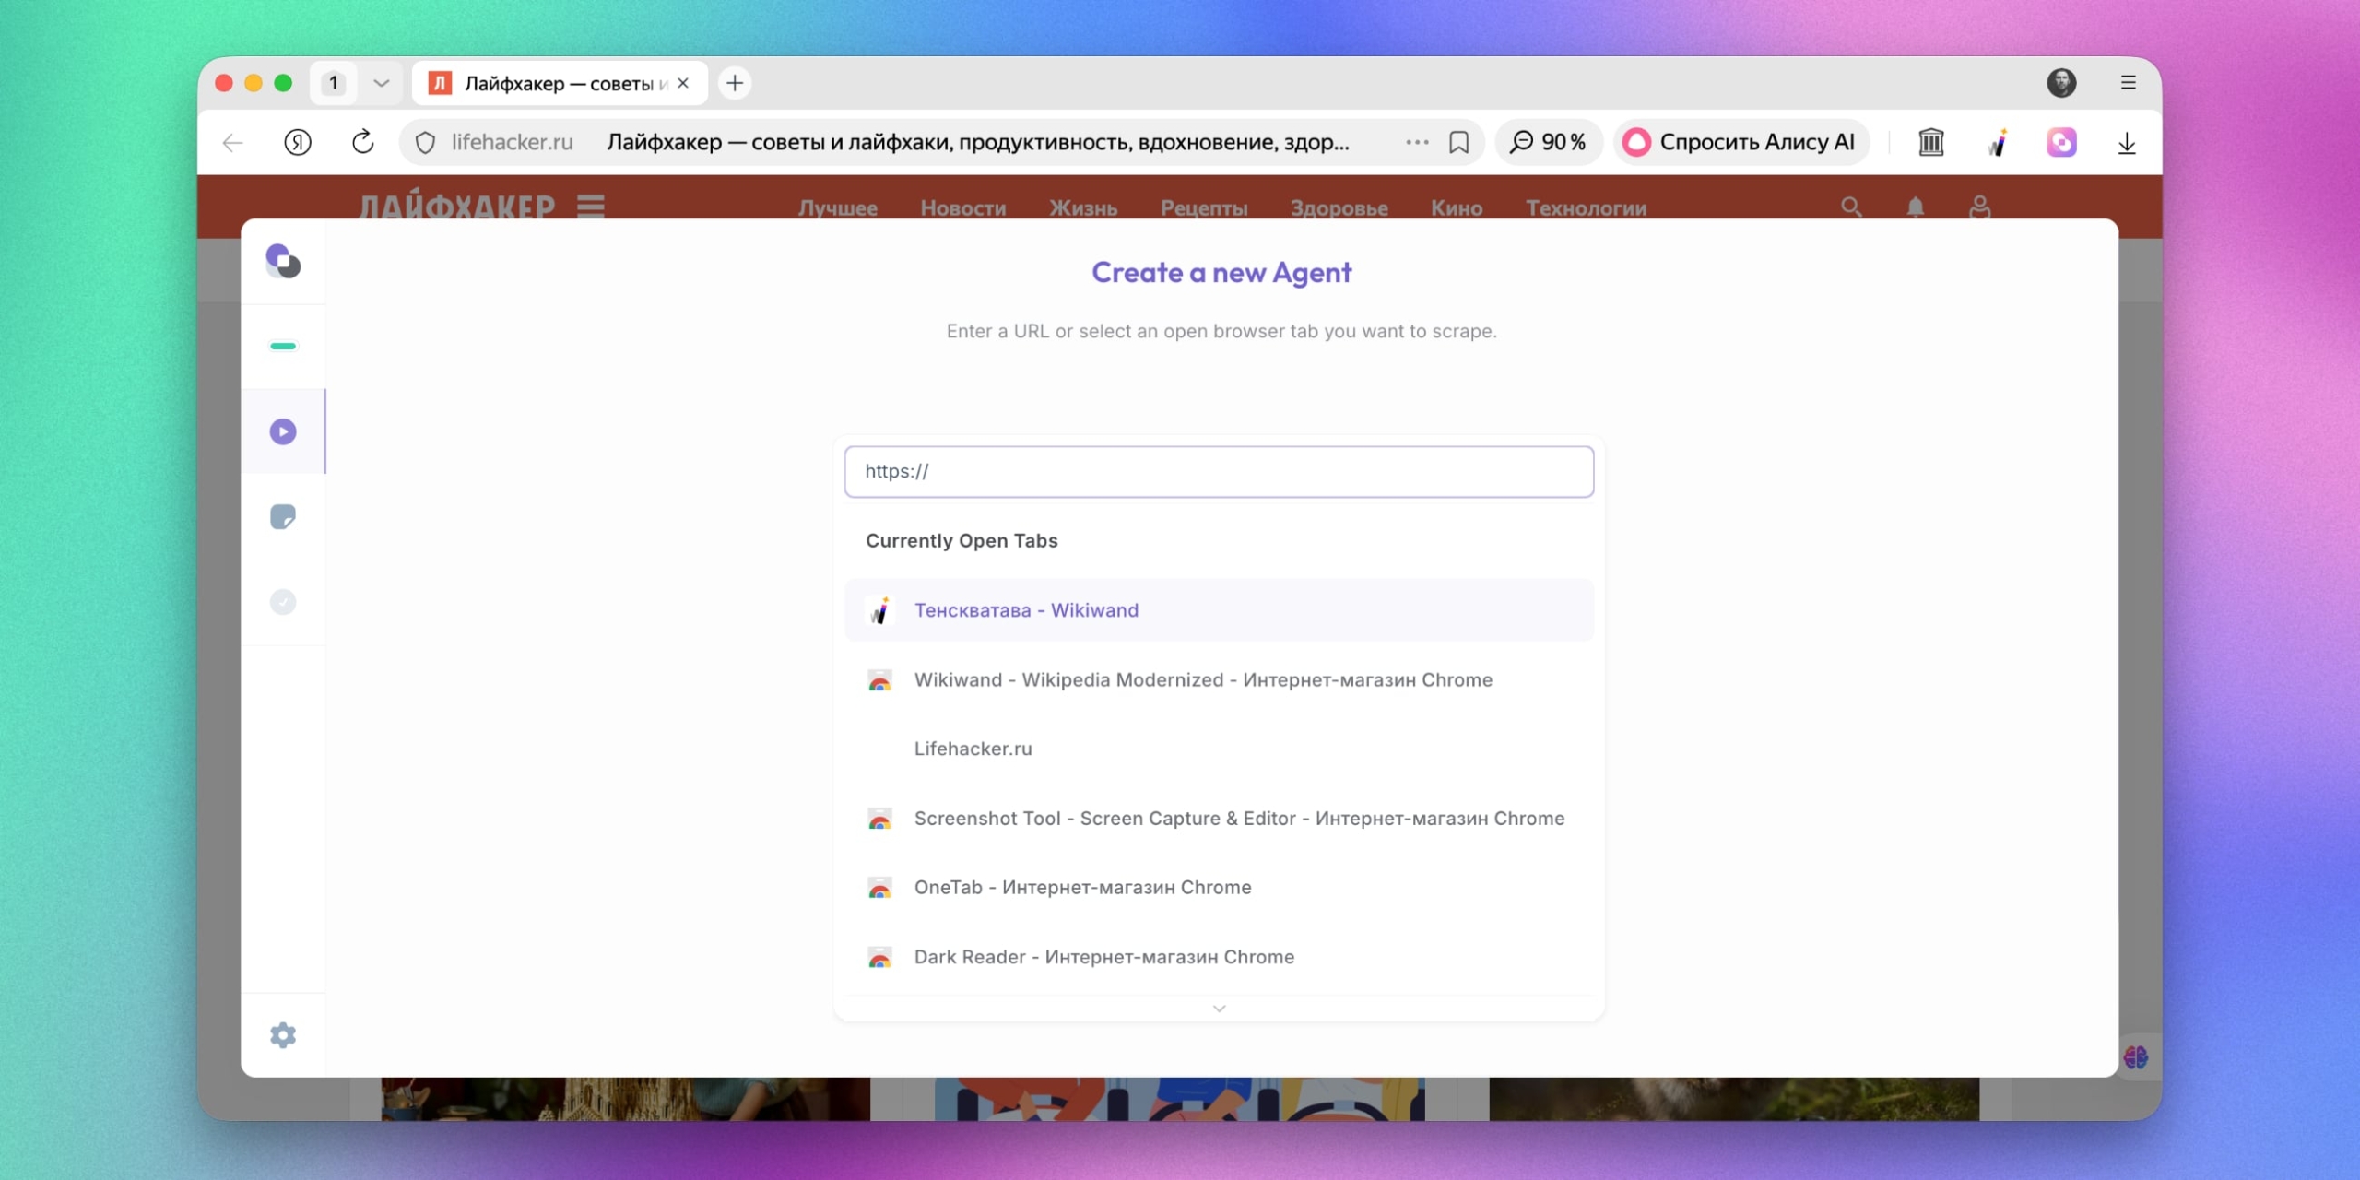
Task: Open the play/robots section in the sidebar
Action: [283, 431]
